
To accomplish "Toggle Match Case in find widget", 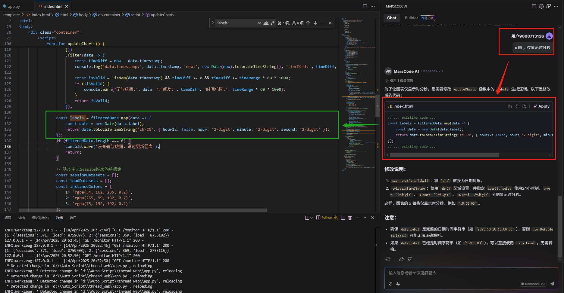I will click(x=259, y=23).
